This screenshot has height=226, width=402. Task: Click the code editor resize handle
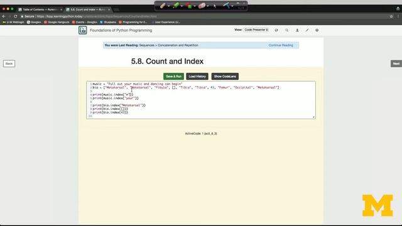[x=313, y=117]
